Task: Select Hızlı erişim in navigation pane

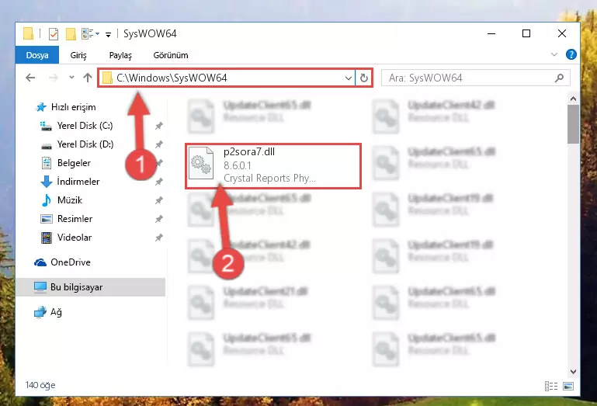Action: 73,107
